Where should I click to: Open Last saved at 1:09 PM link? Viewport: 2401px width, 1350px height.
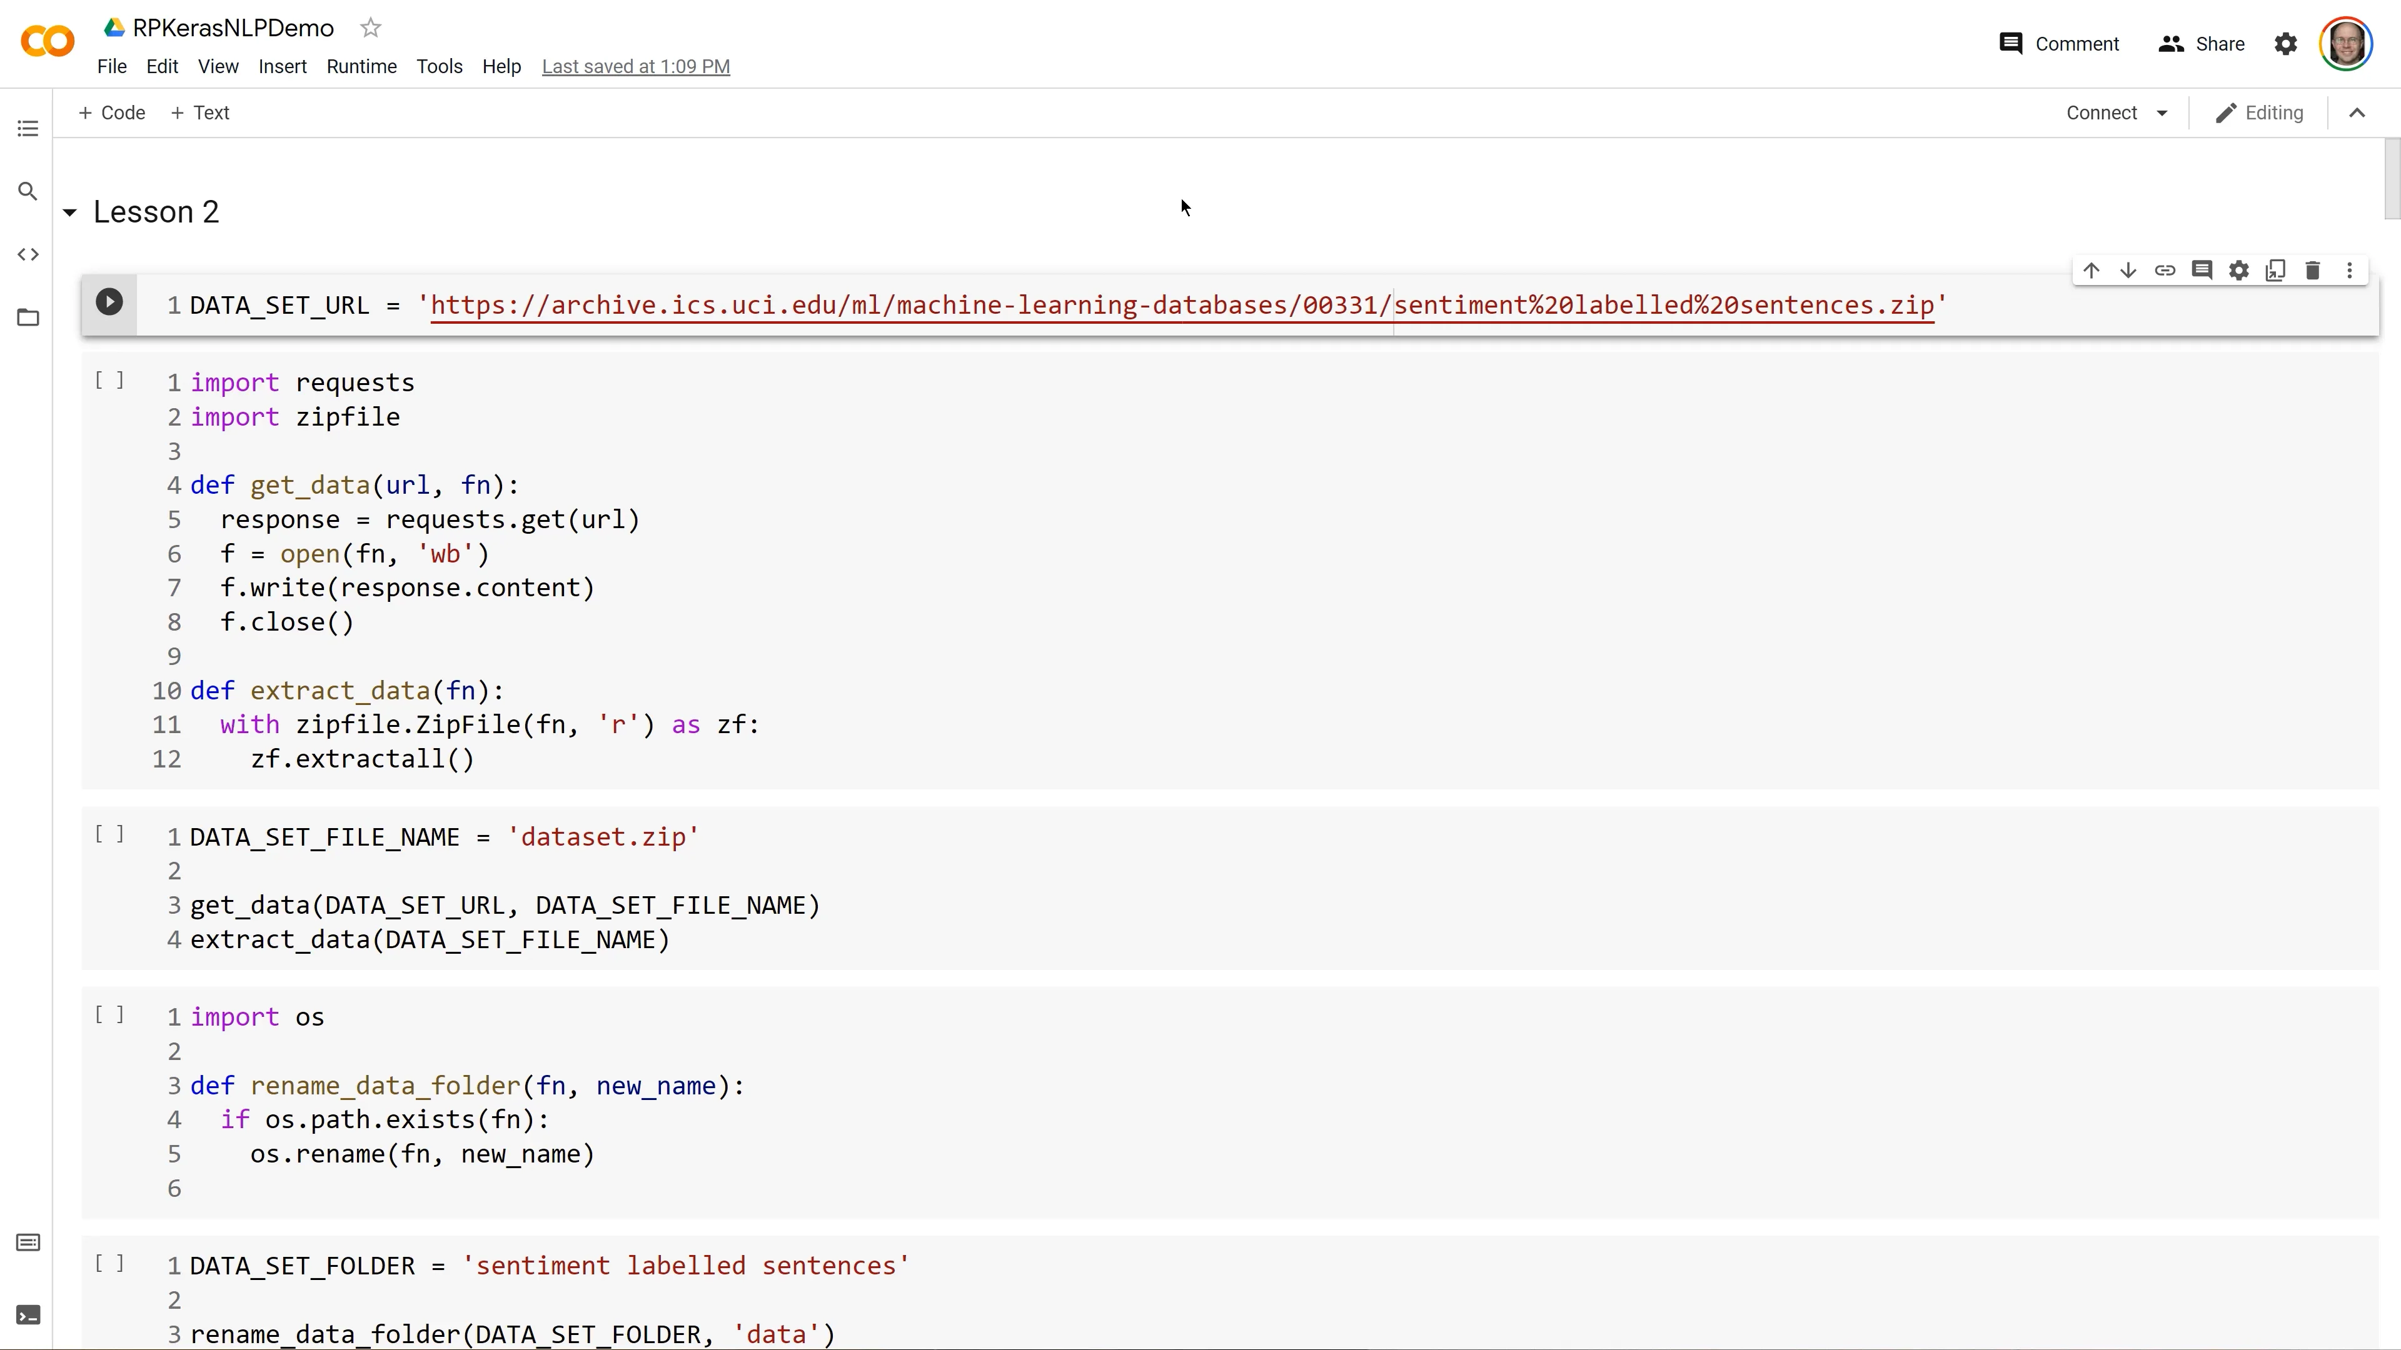pyautogui.click(x=636, y=66)
